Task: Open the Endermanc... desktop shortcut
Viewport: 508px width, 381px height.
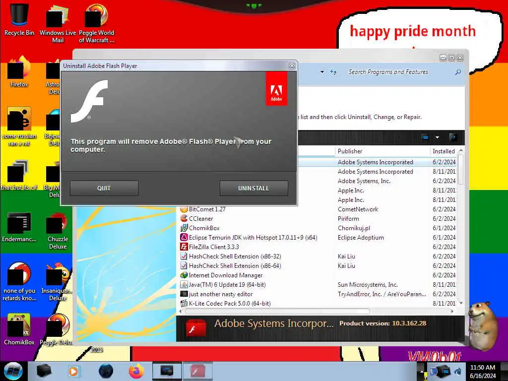Action: (x=19, y=227)
